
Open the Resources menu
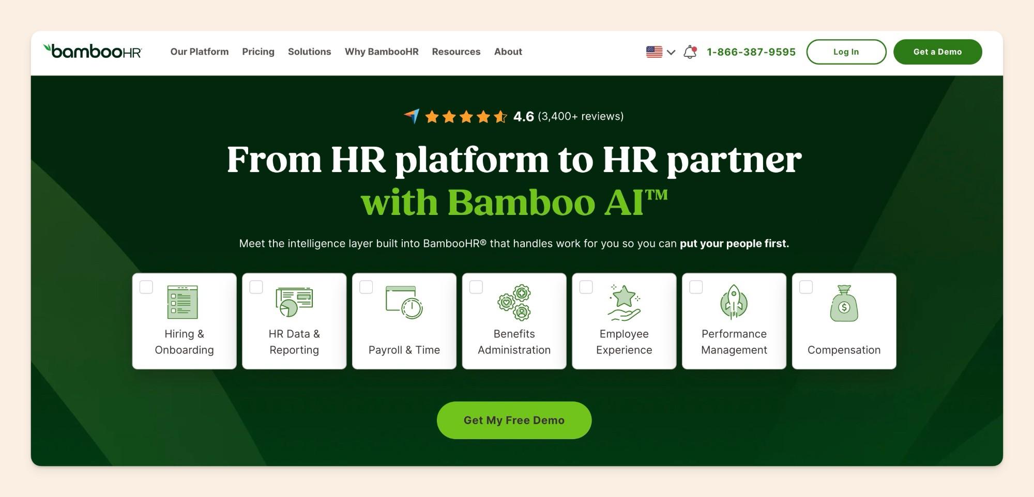tap(456, 52)
